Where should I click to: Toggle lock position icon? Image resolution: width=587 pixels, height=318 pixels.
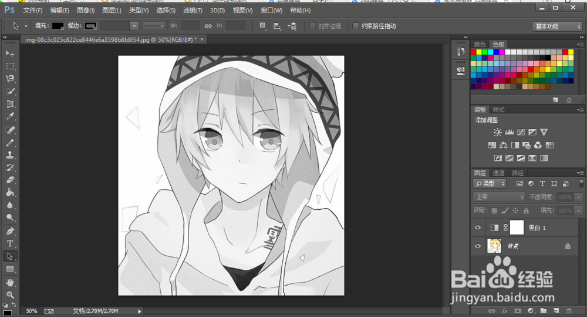pos(515,211)
